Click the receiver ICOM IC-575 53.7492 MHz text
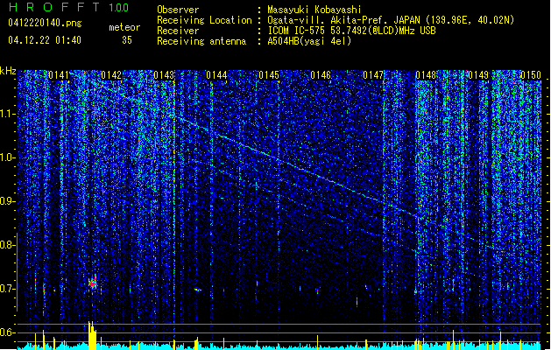This screenshot has width=551, height=350. tap(351, 31)
